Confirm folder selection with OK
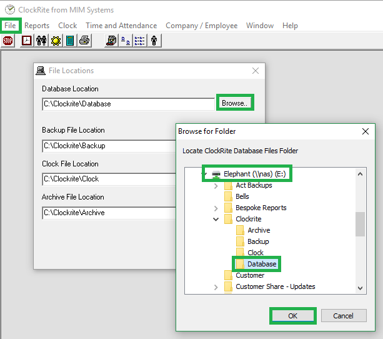The width and height of the screenshot is (383, 339). point(292,316)
